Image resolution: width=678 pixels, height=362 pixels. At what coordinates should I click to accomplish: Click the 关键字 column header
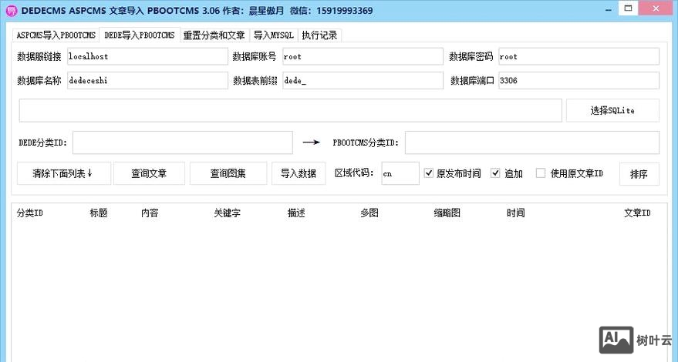(227, 213)
